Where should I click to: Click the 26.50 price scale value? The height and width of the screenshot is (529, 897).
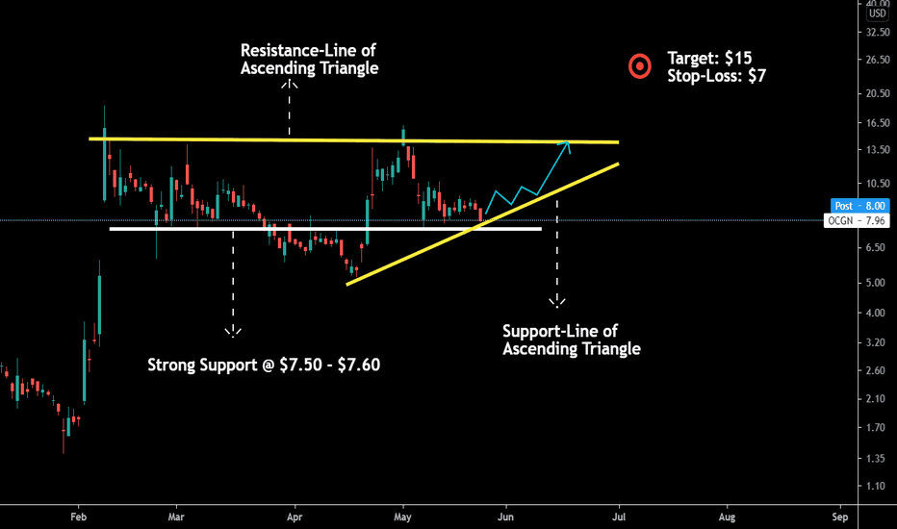[878, 60]
